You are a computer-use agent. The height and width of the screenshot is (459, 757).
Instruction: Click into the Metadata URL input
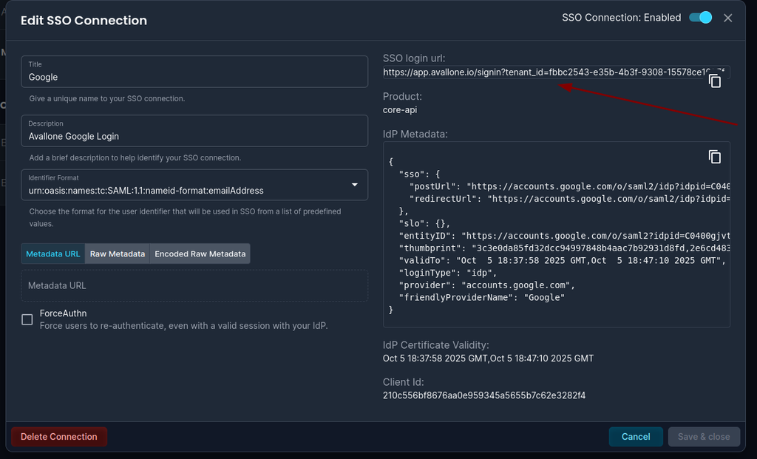pos(194,286)
